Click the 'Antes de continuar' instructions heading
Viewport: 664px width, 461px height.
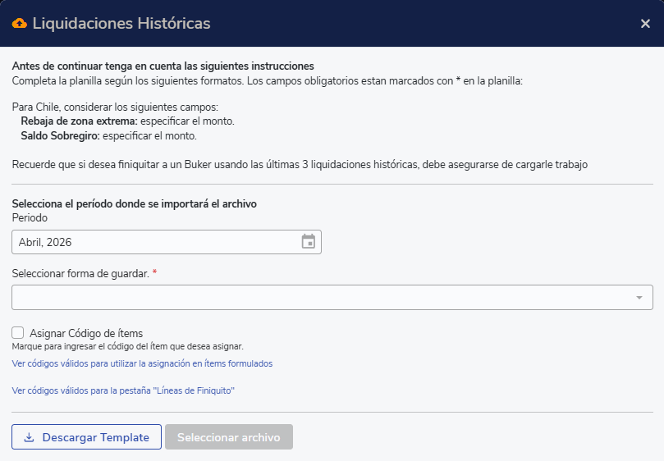pyautogui.click(x=163, y=66)
